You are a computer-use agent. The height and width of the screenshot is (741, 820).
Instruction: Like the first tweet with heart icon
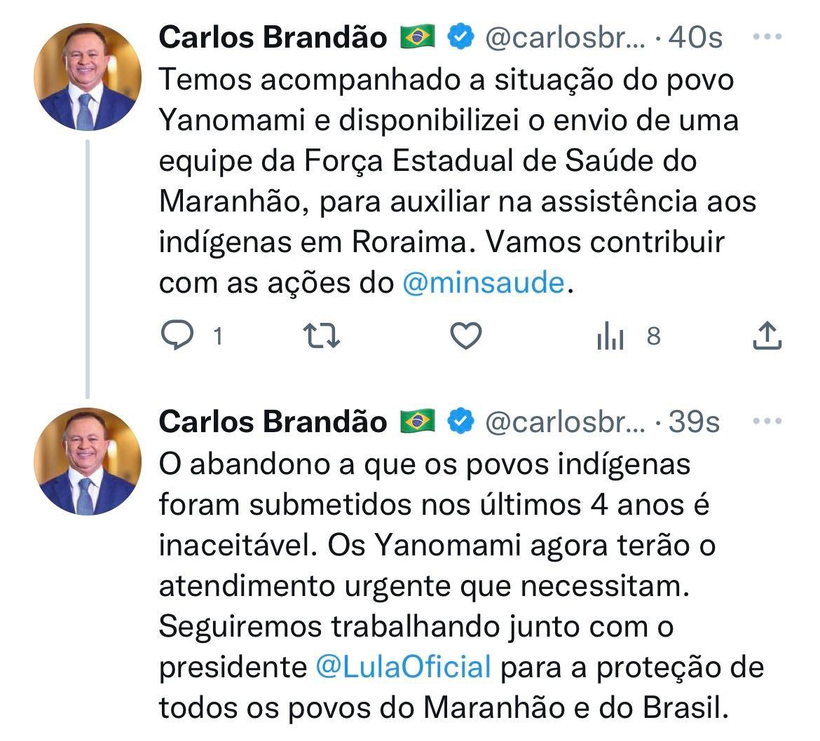click(x=465, y=337)
